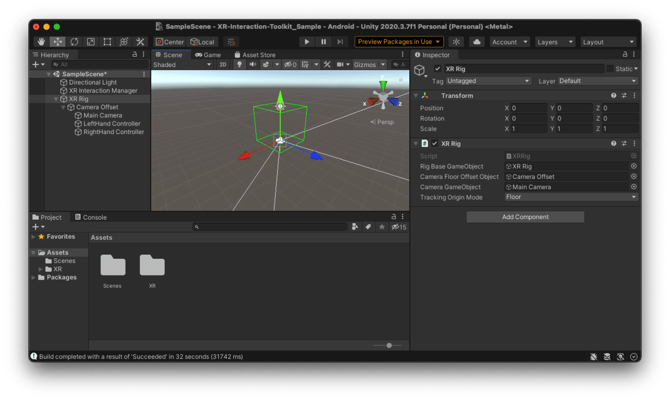Toggle scene effects icon in Scene toolbar
The width and height of the screenshot is (670, 400).
coord(266,65)
